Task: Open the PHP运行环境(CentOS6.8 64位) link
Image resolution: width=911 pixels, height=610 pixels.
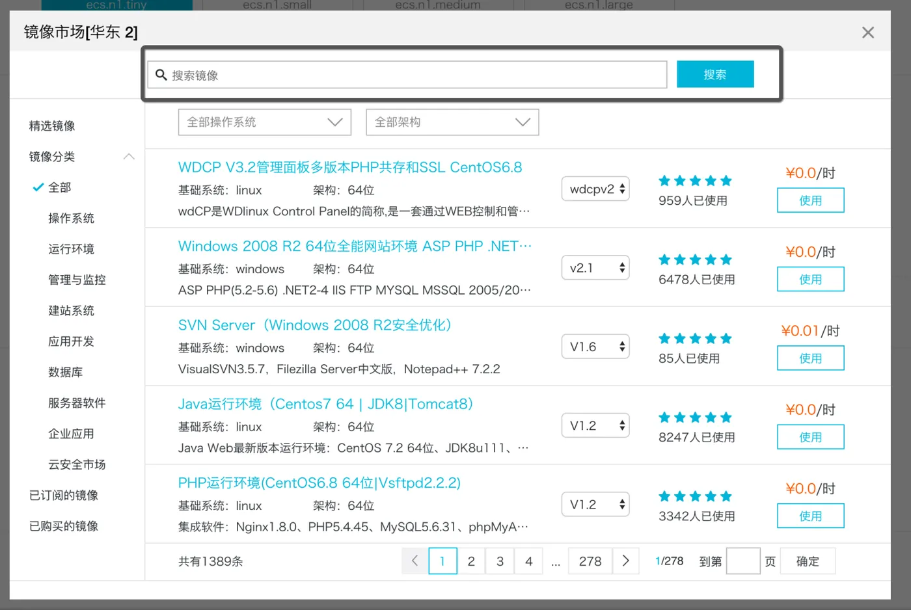Action: (320, 483)
